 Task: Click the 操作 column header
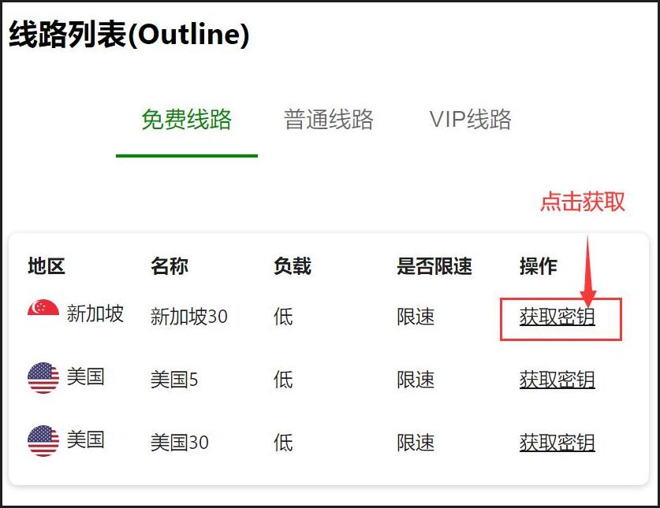pyautogui.click(x=539, y=266)
